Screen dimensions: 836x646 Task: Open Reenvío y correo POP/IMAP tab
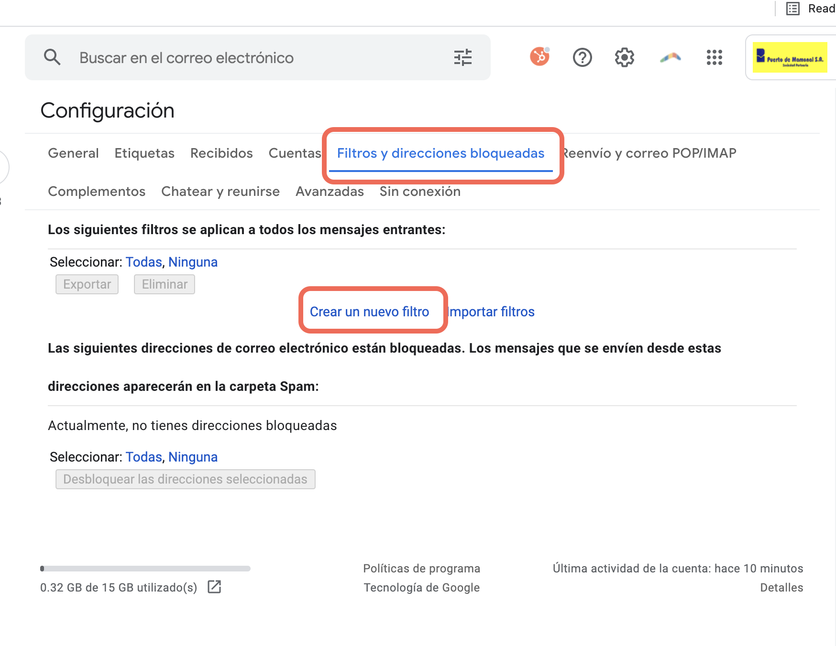coord(649,153)
